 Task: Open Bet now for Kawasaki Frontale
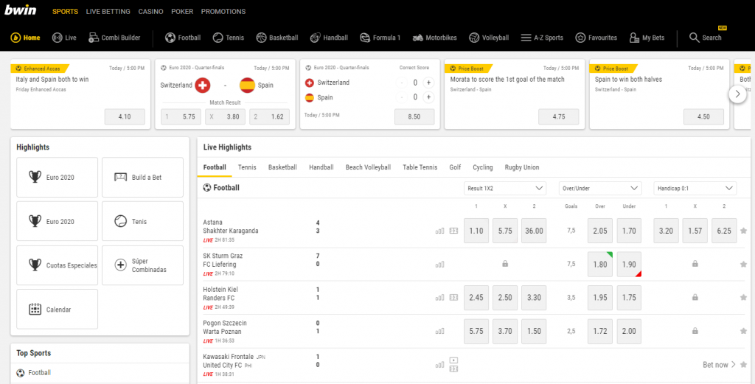720,365
